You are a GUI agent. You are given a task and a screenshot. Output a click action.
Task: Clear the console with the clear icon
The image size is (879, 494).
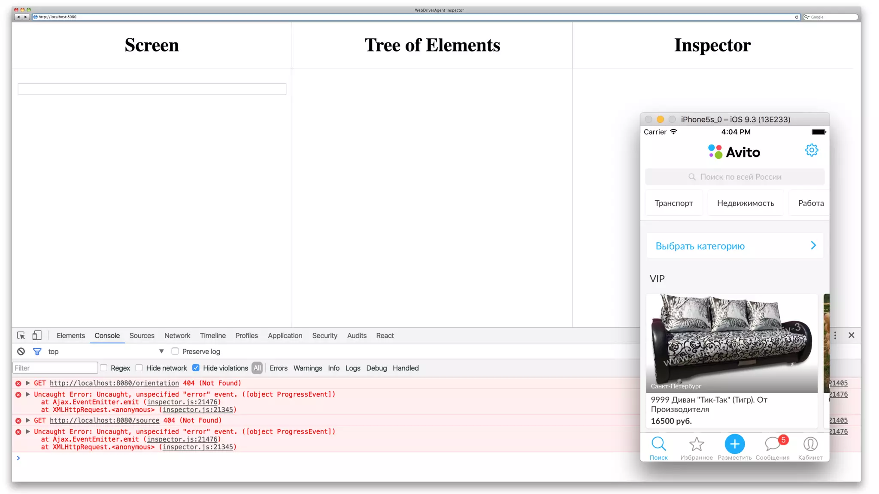pos(21,351)
